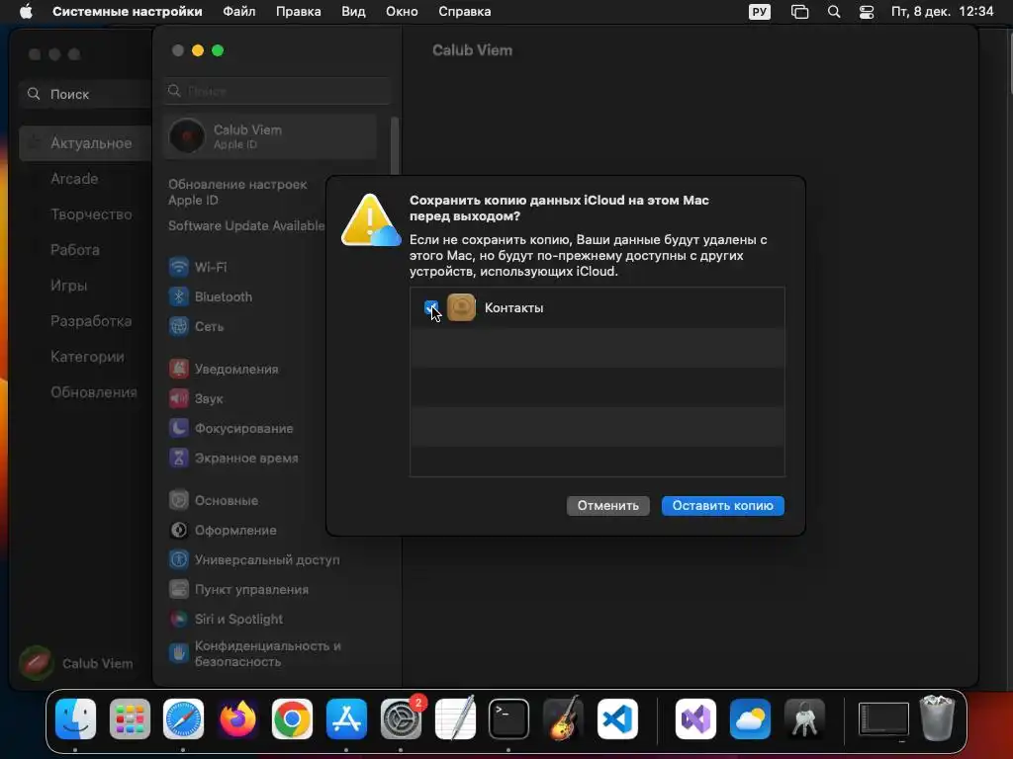Open the Apple menu
Viewport: 1013px width, 759px height.
tap(26, 12)
